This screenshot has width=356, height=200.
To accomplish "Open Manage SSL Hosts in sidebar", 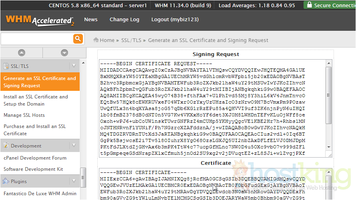I will (x=24, y=115).
